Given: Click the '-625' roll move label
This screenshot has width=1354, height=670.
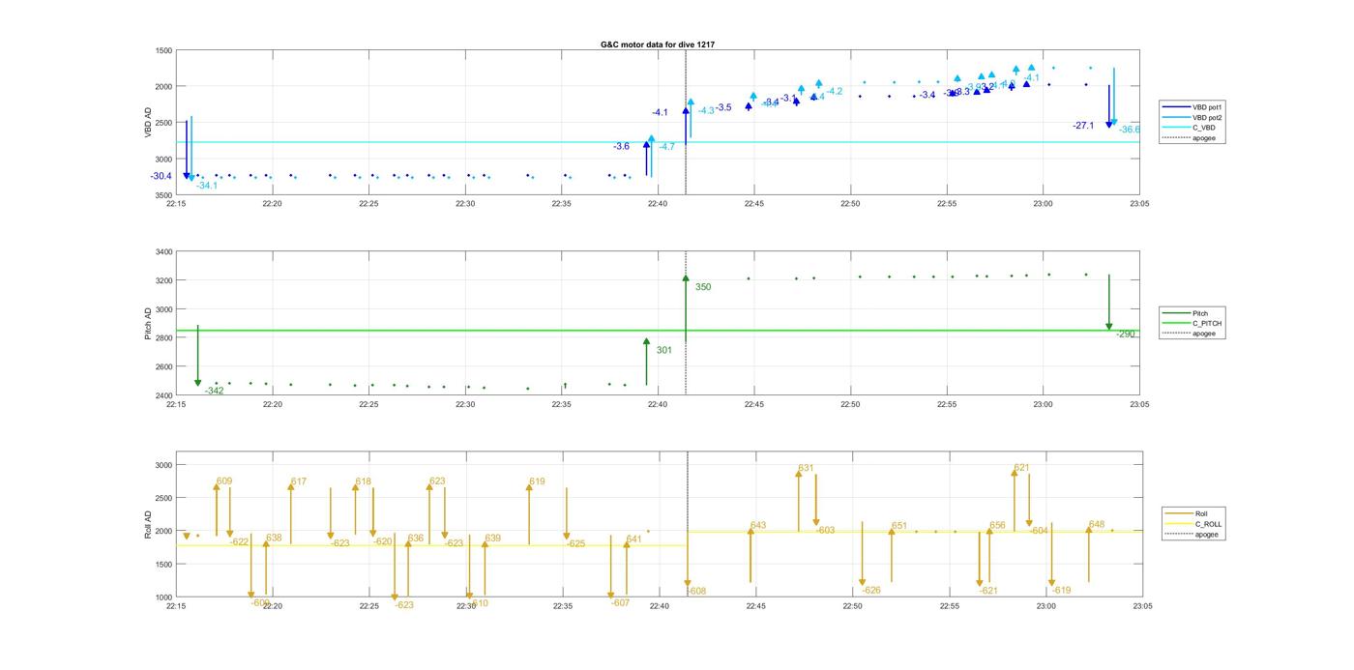Looking at the screenshot, I should click(x=576, y=543).
